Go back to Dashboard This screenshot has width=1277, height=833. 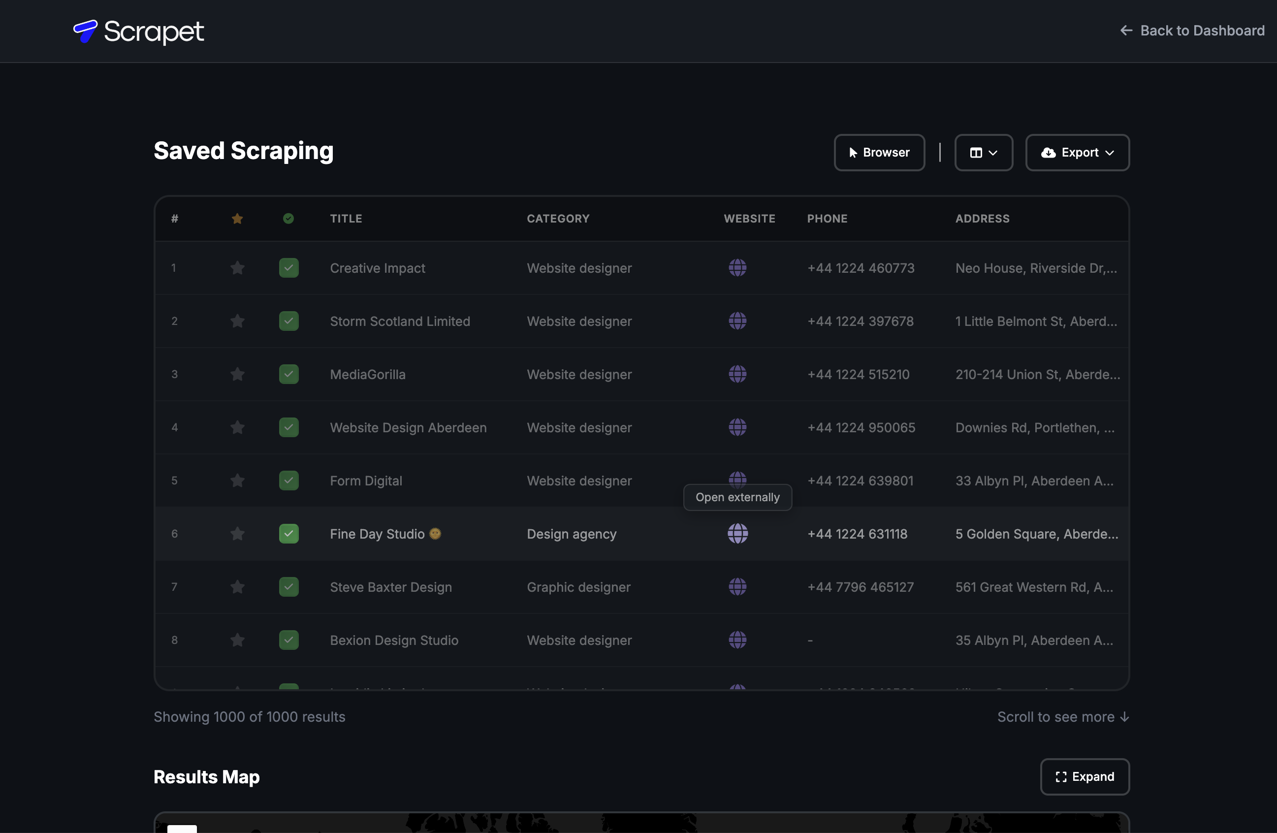[1192, 31]
